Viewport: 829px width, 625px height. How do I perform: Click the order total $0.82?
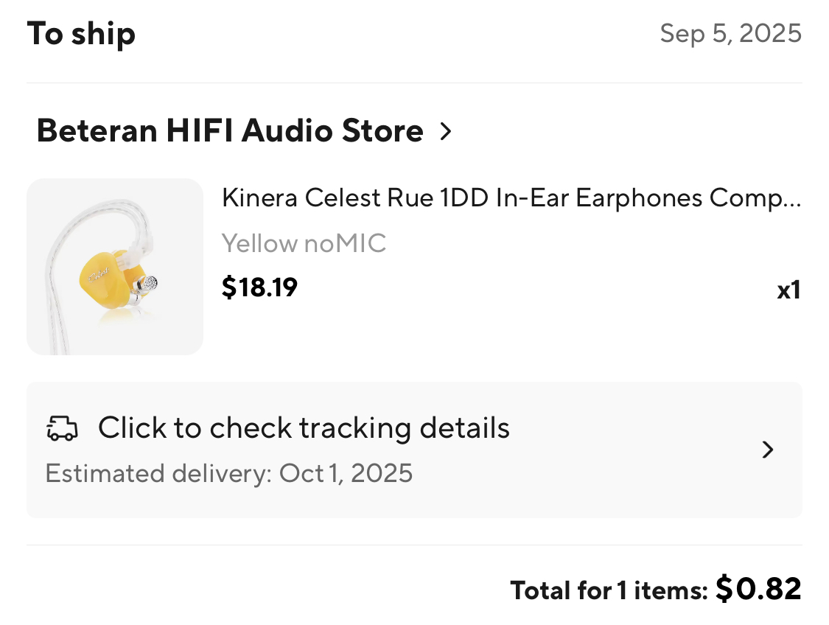point(759,588)
